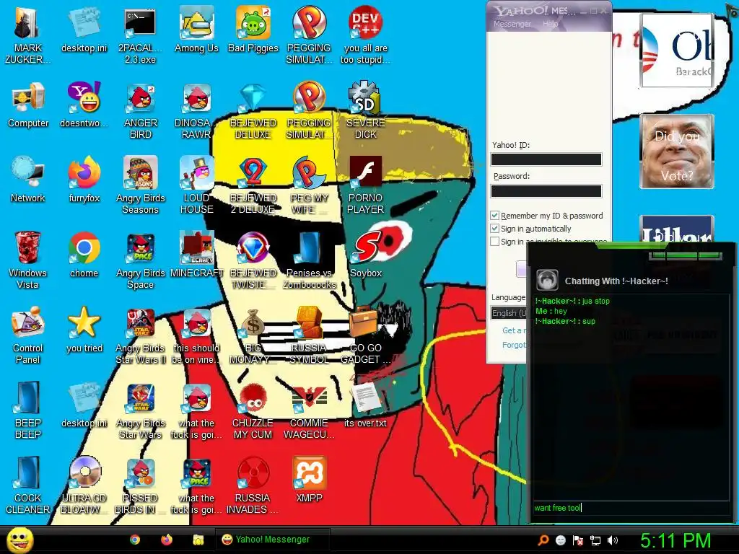Launch 2PACAL 2.3.exe from the desktop
The image size is (739, 554).
coord(140,35)
